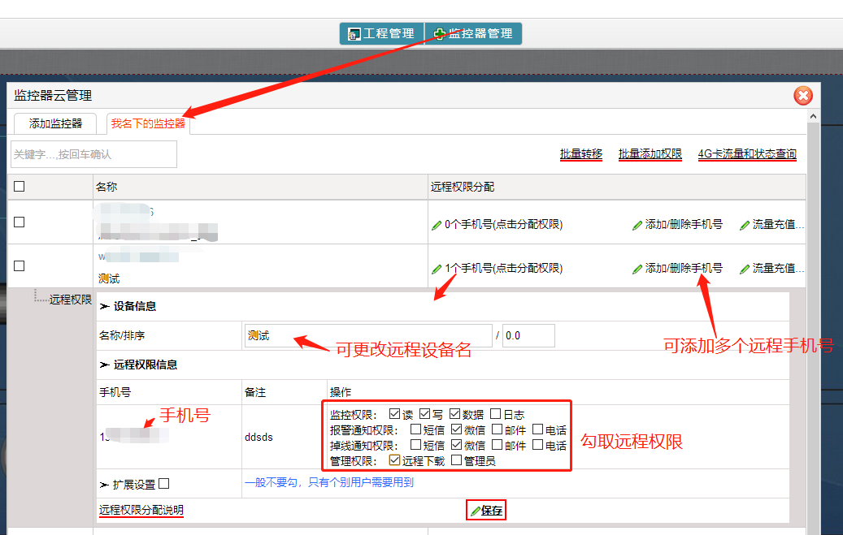
Task: Click the vertical scrollbar of the dialog
Action: coord(813,325)
